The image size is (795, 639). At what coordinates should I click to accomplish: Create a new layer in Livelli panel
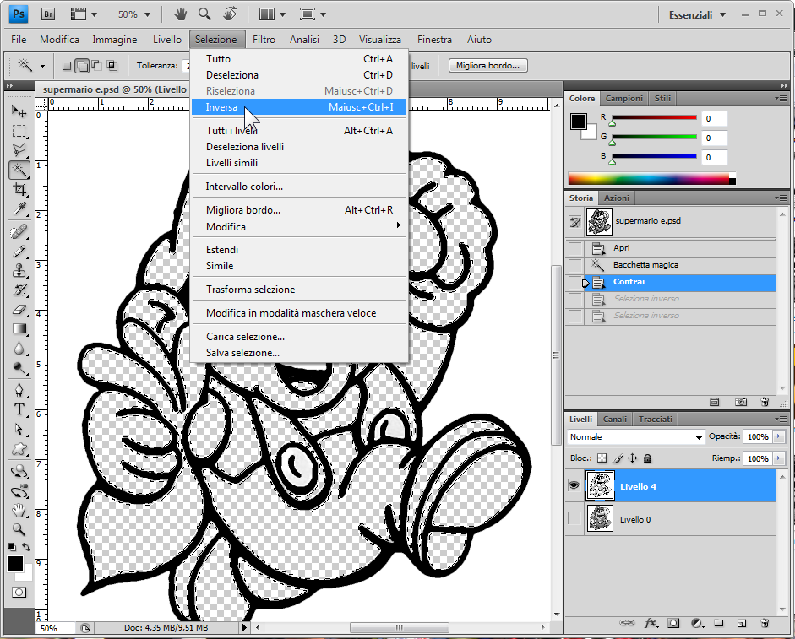point(741,623)
